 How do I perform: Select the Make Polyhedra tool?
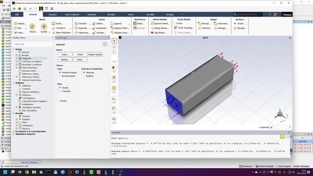(62, 33)
